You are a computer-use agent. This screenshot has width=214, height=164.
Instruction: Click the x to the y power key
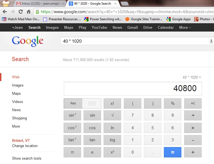[x=112, y=152]
